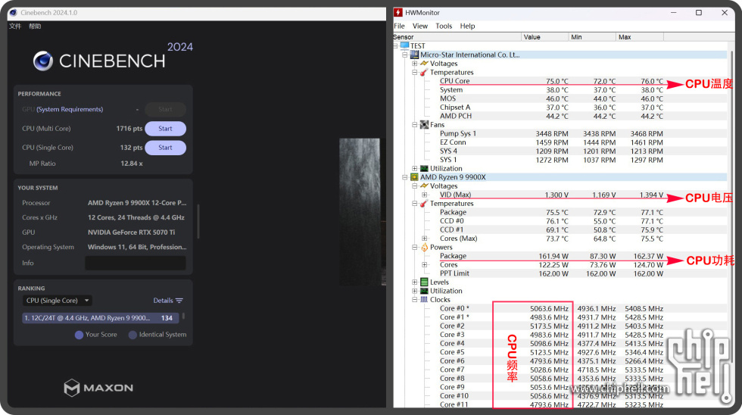
Task: Start the CPU (Single Core) benchmark
Action: tap(165, 147)
